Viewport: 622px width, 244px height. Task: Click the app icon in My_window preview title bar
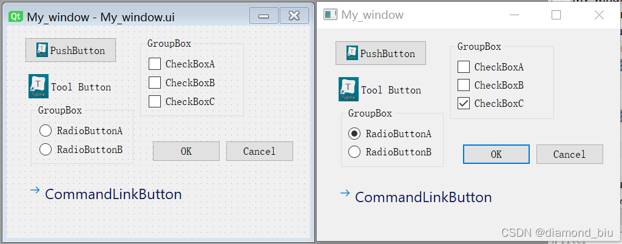(x=330, y=15)
